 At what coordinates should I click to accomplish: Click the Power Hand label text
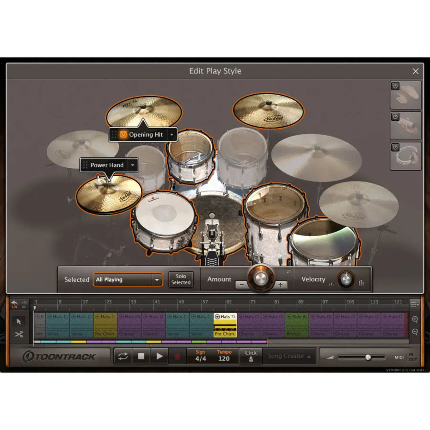pyautogui.click(x=107, y=165)
